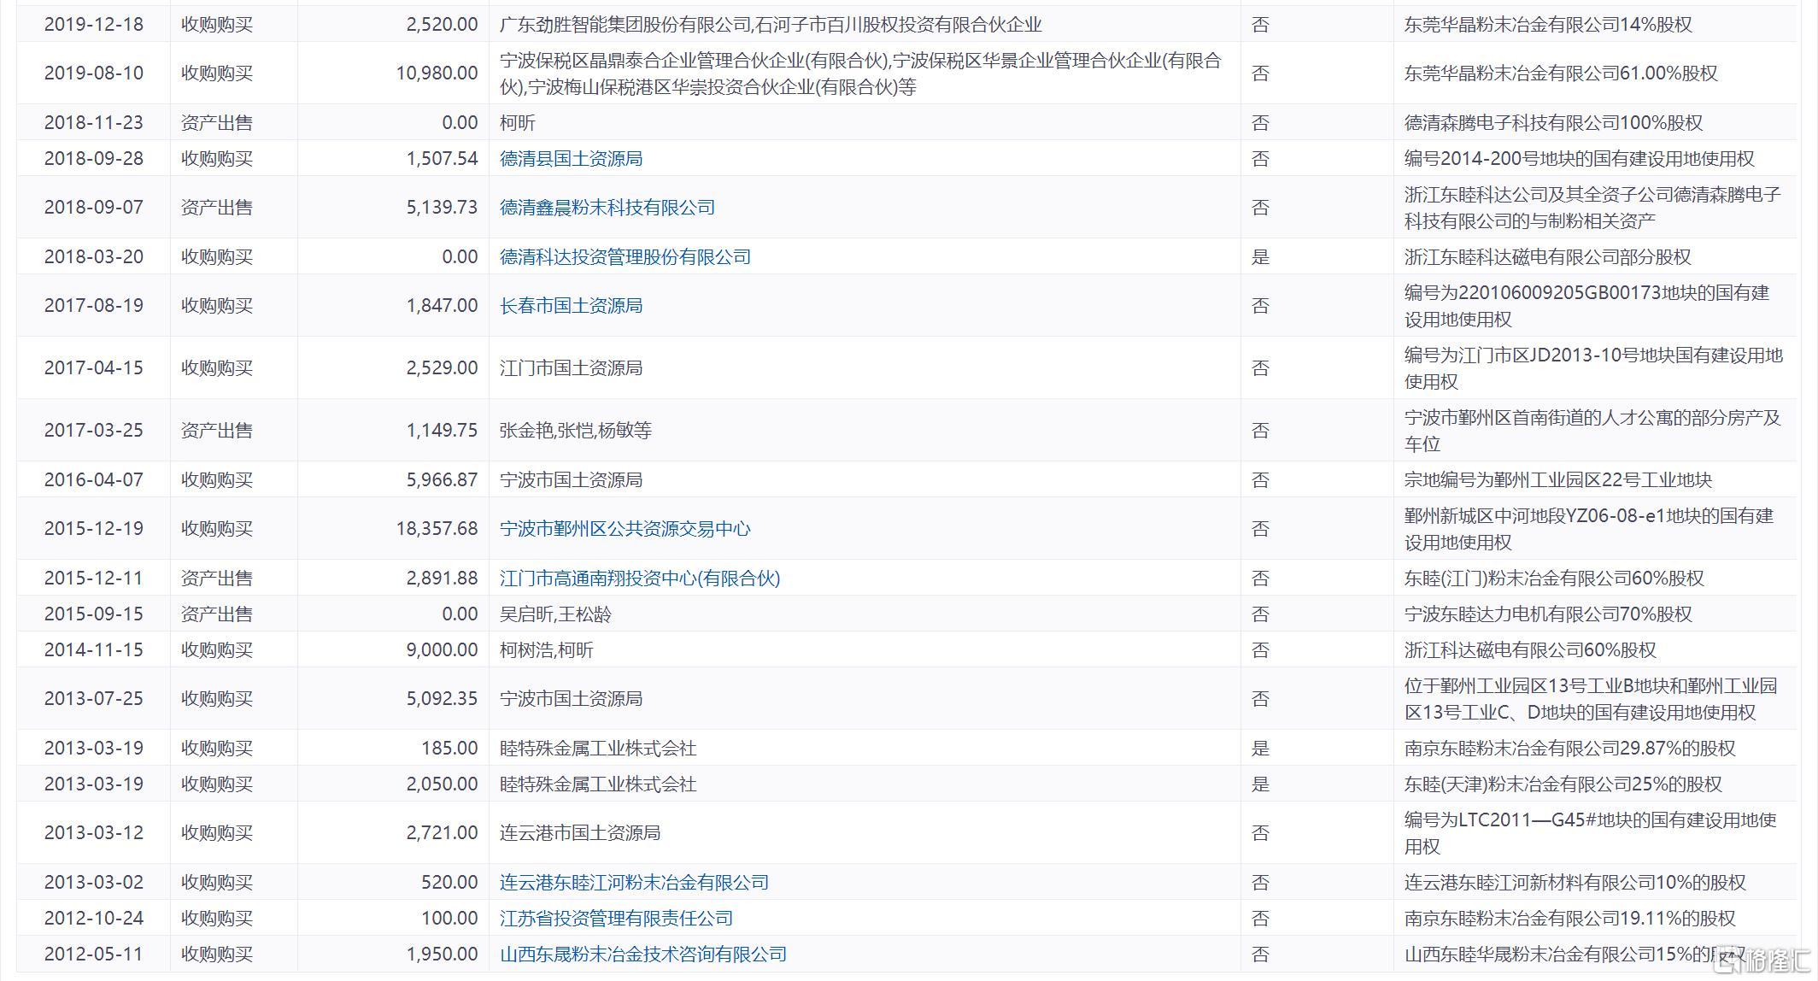Click the amount 5,139.73
Viewport: 1818px width, 981px height.
tap(442, 207)
